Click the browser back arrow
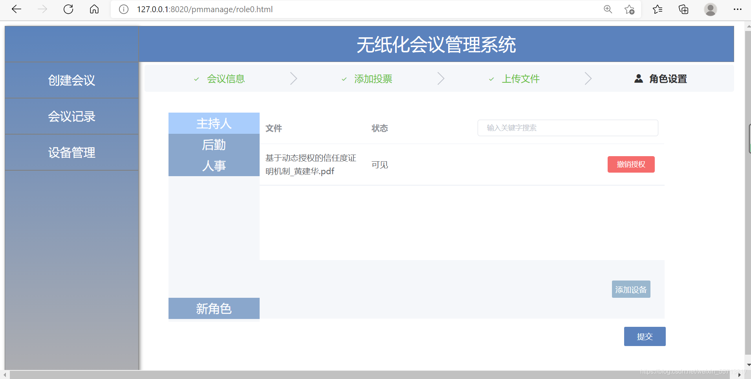Image resolution: width=751 pixels, height=379 pixels. tap(16, 9)
